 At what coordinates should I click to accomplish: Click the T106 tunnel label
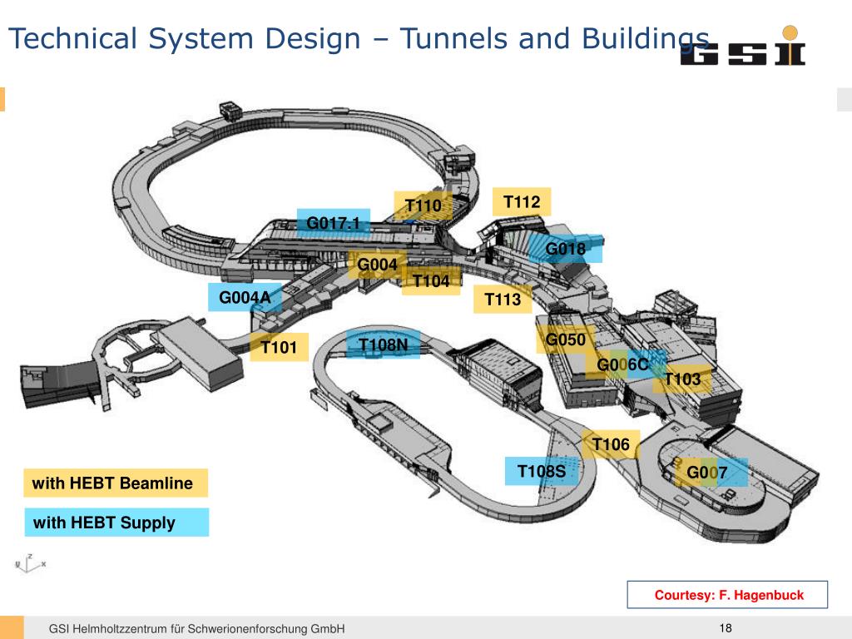coord(611,444)
